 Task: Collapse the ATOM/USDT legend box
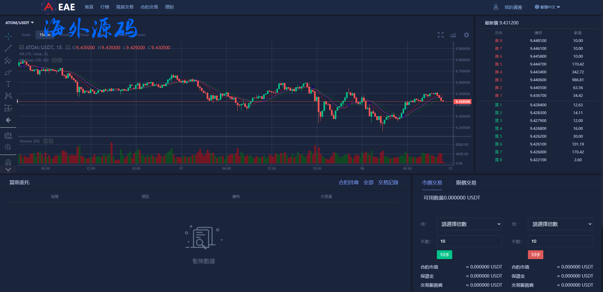21,47
